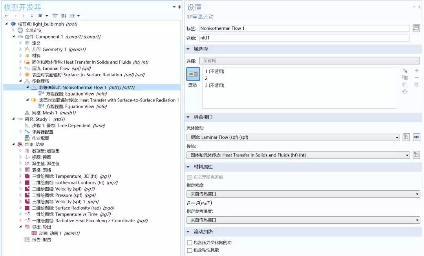Enable 包含压力变化做的功 checkbox
Image resolution: width=424 pixels, height=256 pixels.
click(x=190, y=243)
